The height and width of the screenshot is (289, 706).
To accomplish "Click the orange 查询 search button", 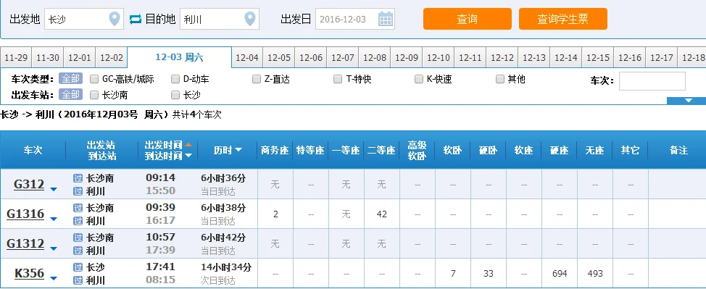I will tap(468, 19).
